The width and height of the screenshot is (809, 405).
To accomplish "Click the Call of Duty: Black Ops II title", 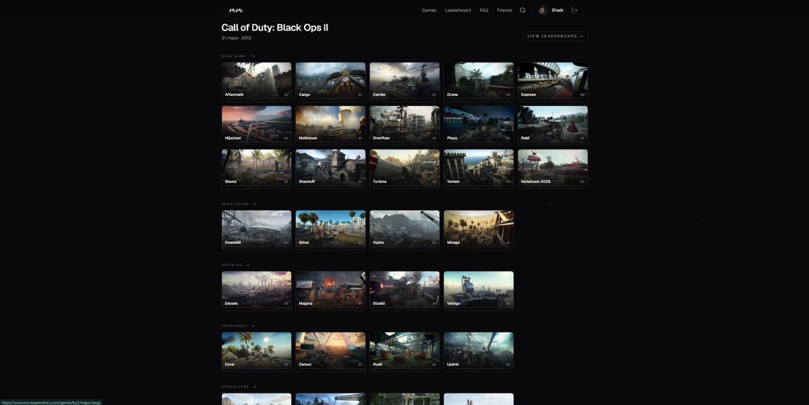I will 275,28.
